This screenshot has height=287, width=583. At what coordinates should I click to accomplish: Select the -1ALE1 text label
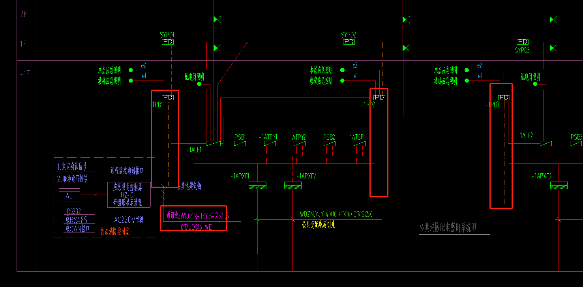[194, 150]
